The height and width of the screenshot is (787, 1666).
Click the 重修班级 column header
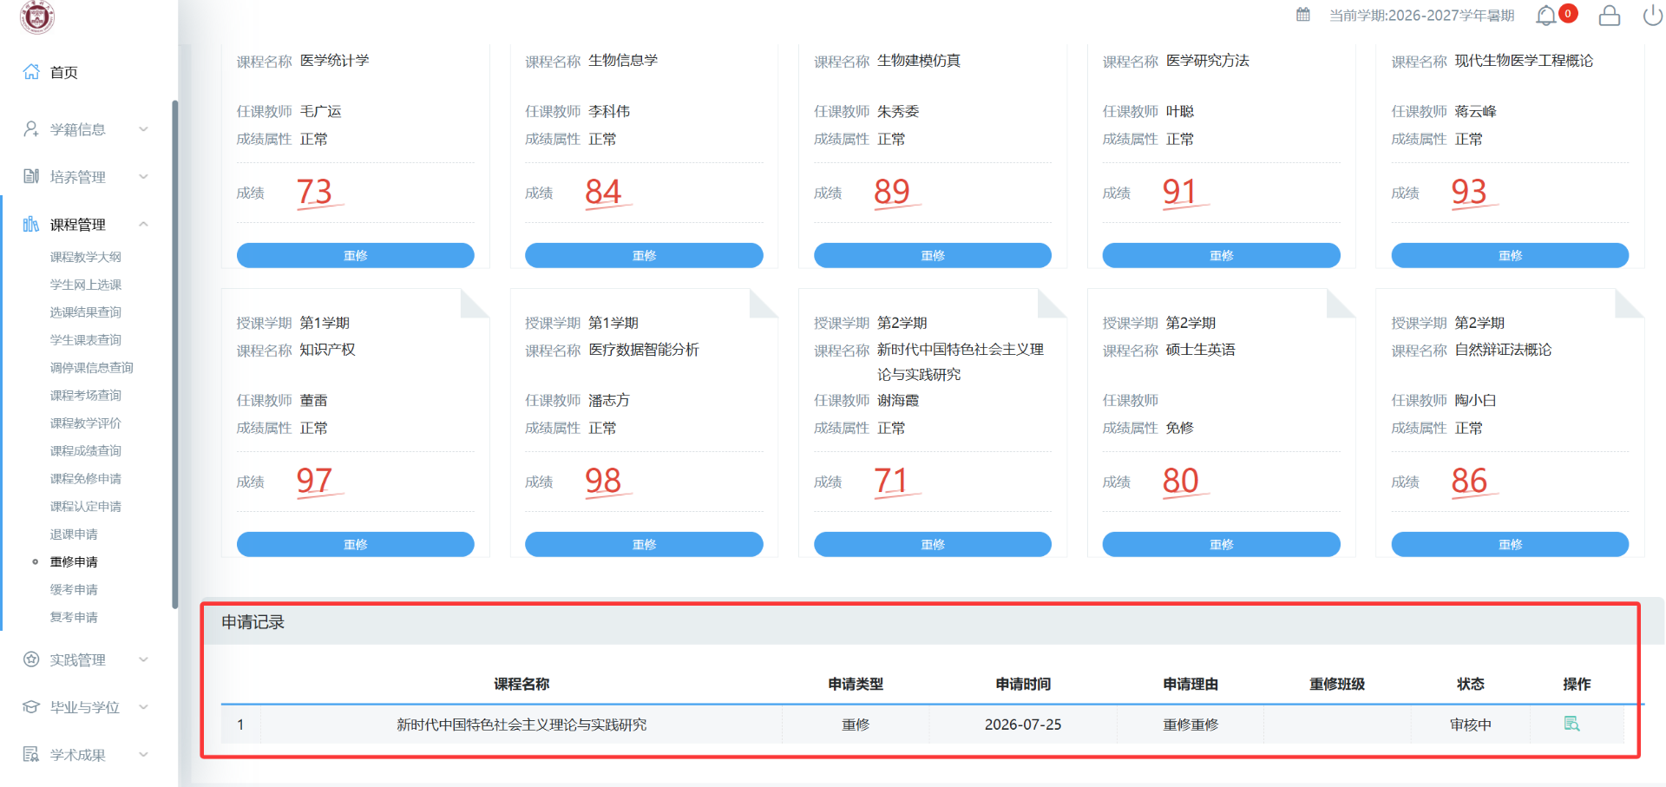click(x=1337, y=684)
